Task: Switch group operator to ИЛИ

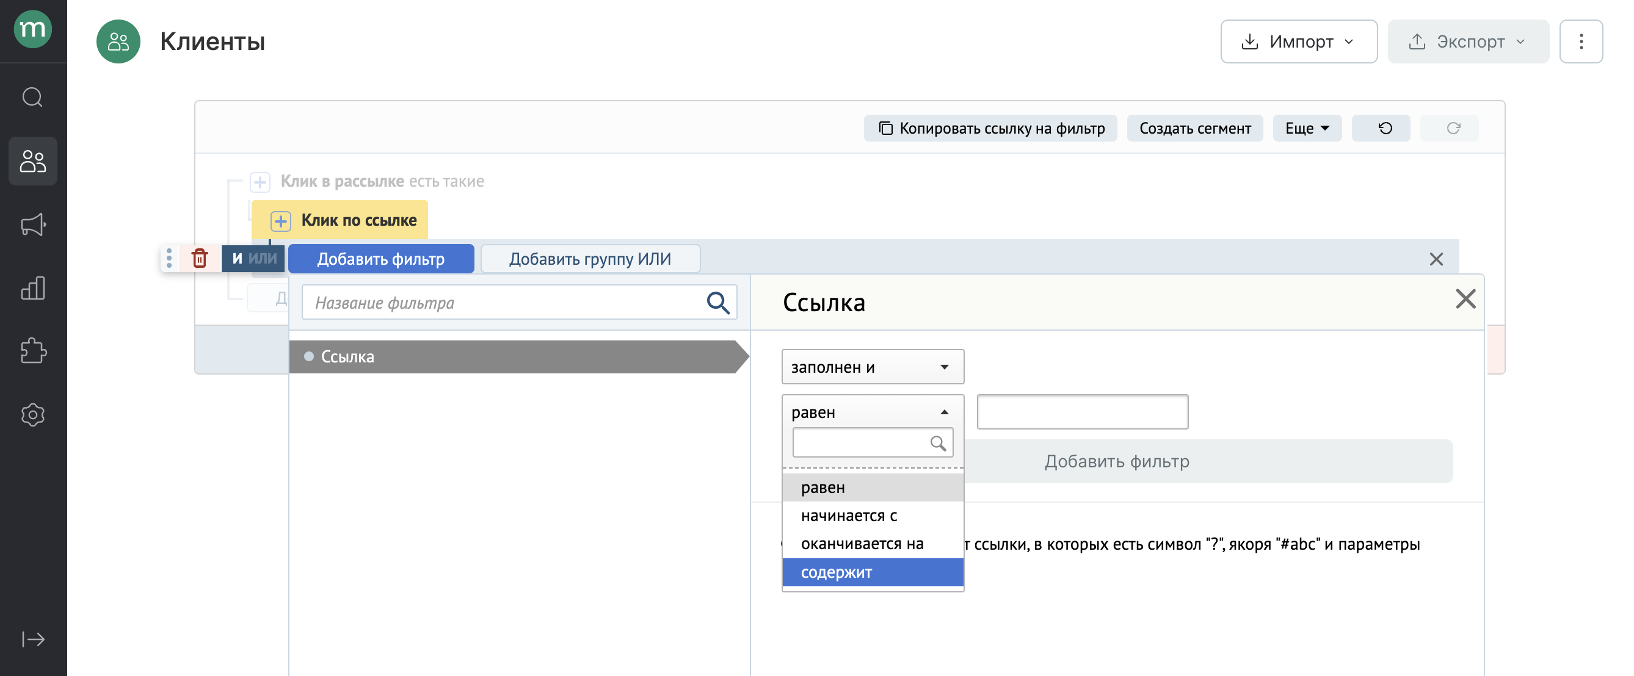Action: [263, 259]
